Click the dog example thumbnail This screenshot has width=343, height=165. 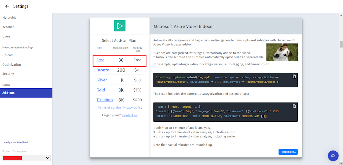(x=282, y=52)
